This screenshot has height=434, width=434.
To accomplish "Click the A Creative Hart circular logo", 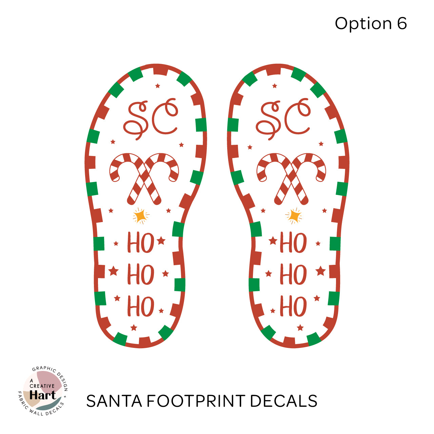I will 43,392.
